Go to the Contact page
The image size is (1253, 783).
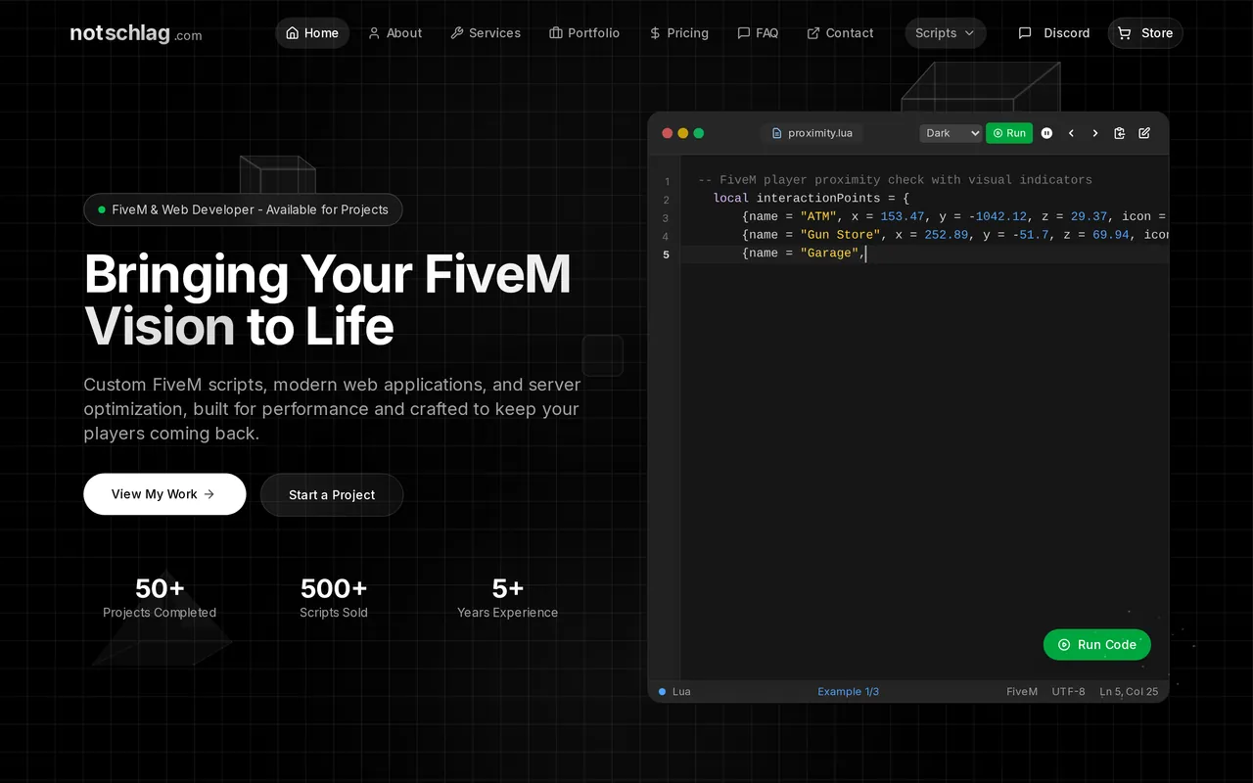840,33
